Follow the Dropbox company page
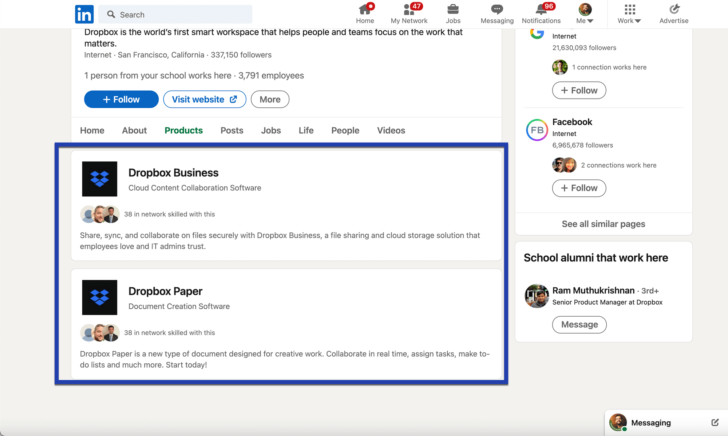This screenshot has width=728, height=436. (121, 99)
